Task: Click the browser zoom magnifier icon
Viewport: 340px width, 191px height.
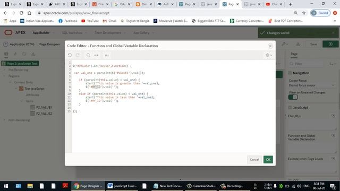Action: coord(296,13)
